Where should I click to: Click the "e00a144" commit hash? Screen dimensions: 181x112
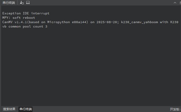pos(79,22)
